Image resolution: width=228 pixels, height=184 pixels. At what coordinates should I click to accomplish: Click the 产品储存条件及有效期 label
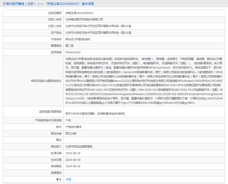(x=48, y=121)
